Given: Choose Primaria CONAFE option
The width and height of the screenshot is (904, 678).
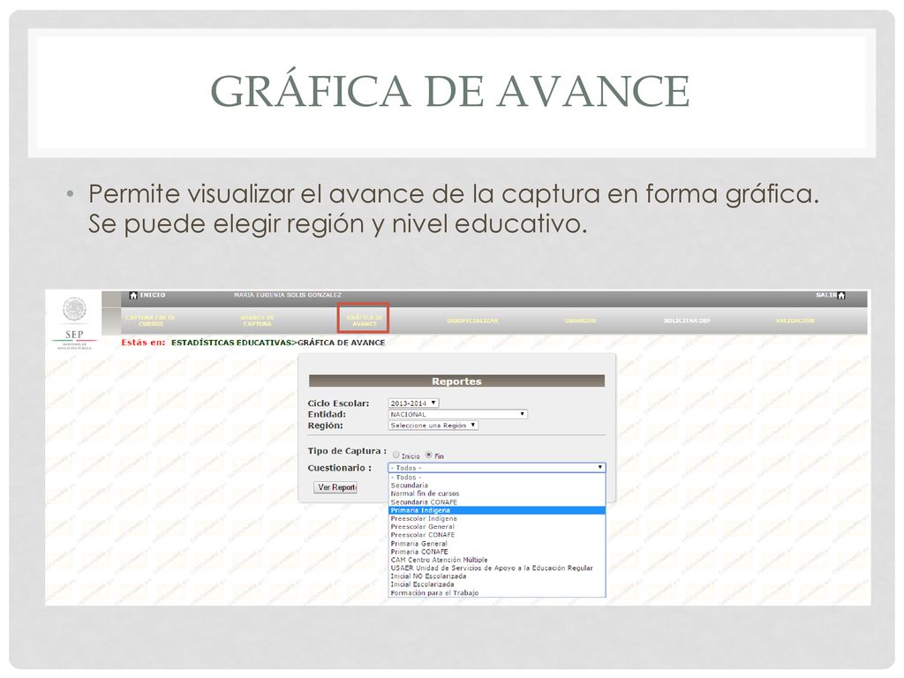Looking at the screenshot, I should pyautogui.click(x=497, y=551).
